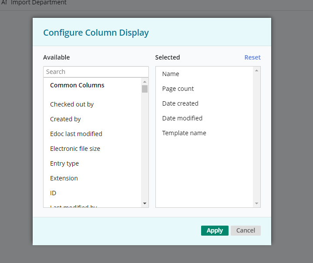The width and height of the screenshot is (313, 263).
Task: Click the Apply button
Action: (x=215, y=230)
